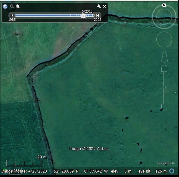
Task: Click the move joystick circle
Action: tap(164, 39)
